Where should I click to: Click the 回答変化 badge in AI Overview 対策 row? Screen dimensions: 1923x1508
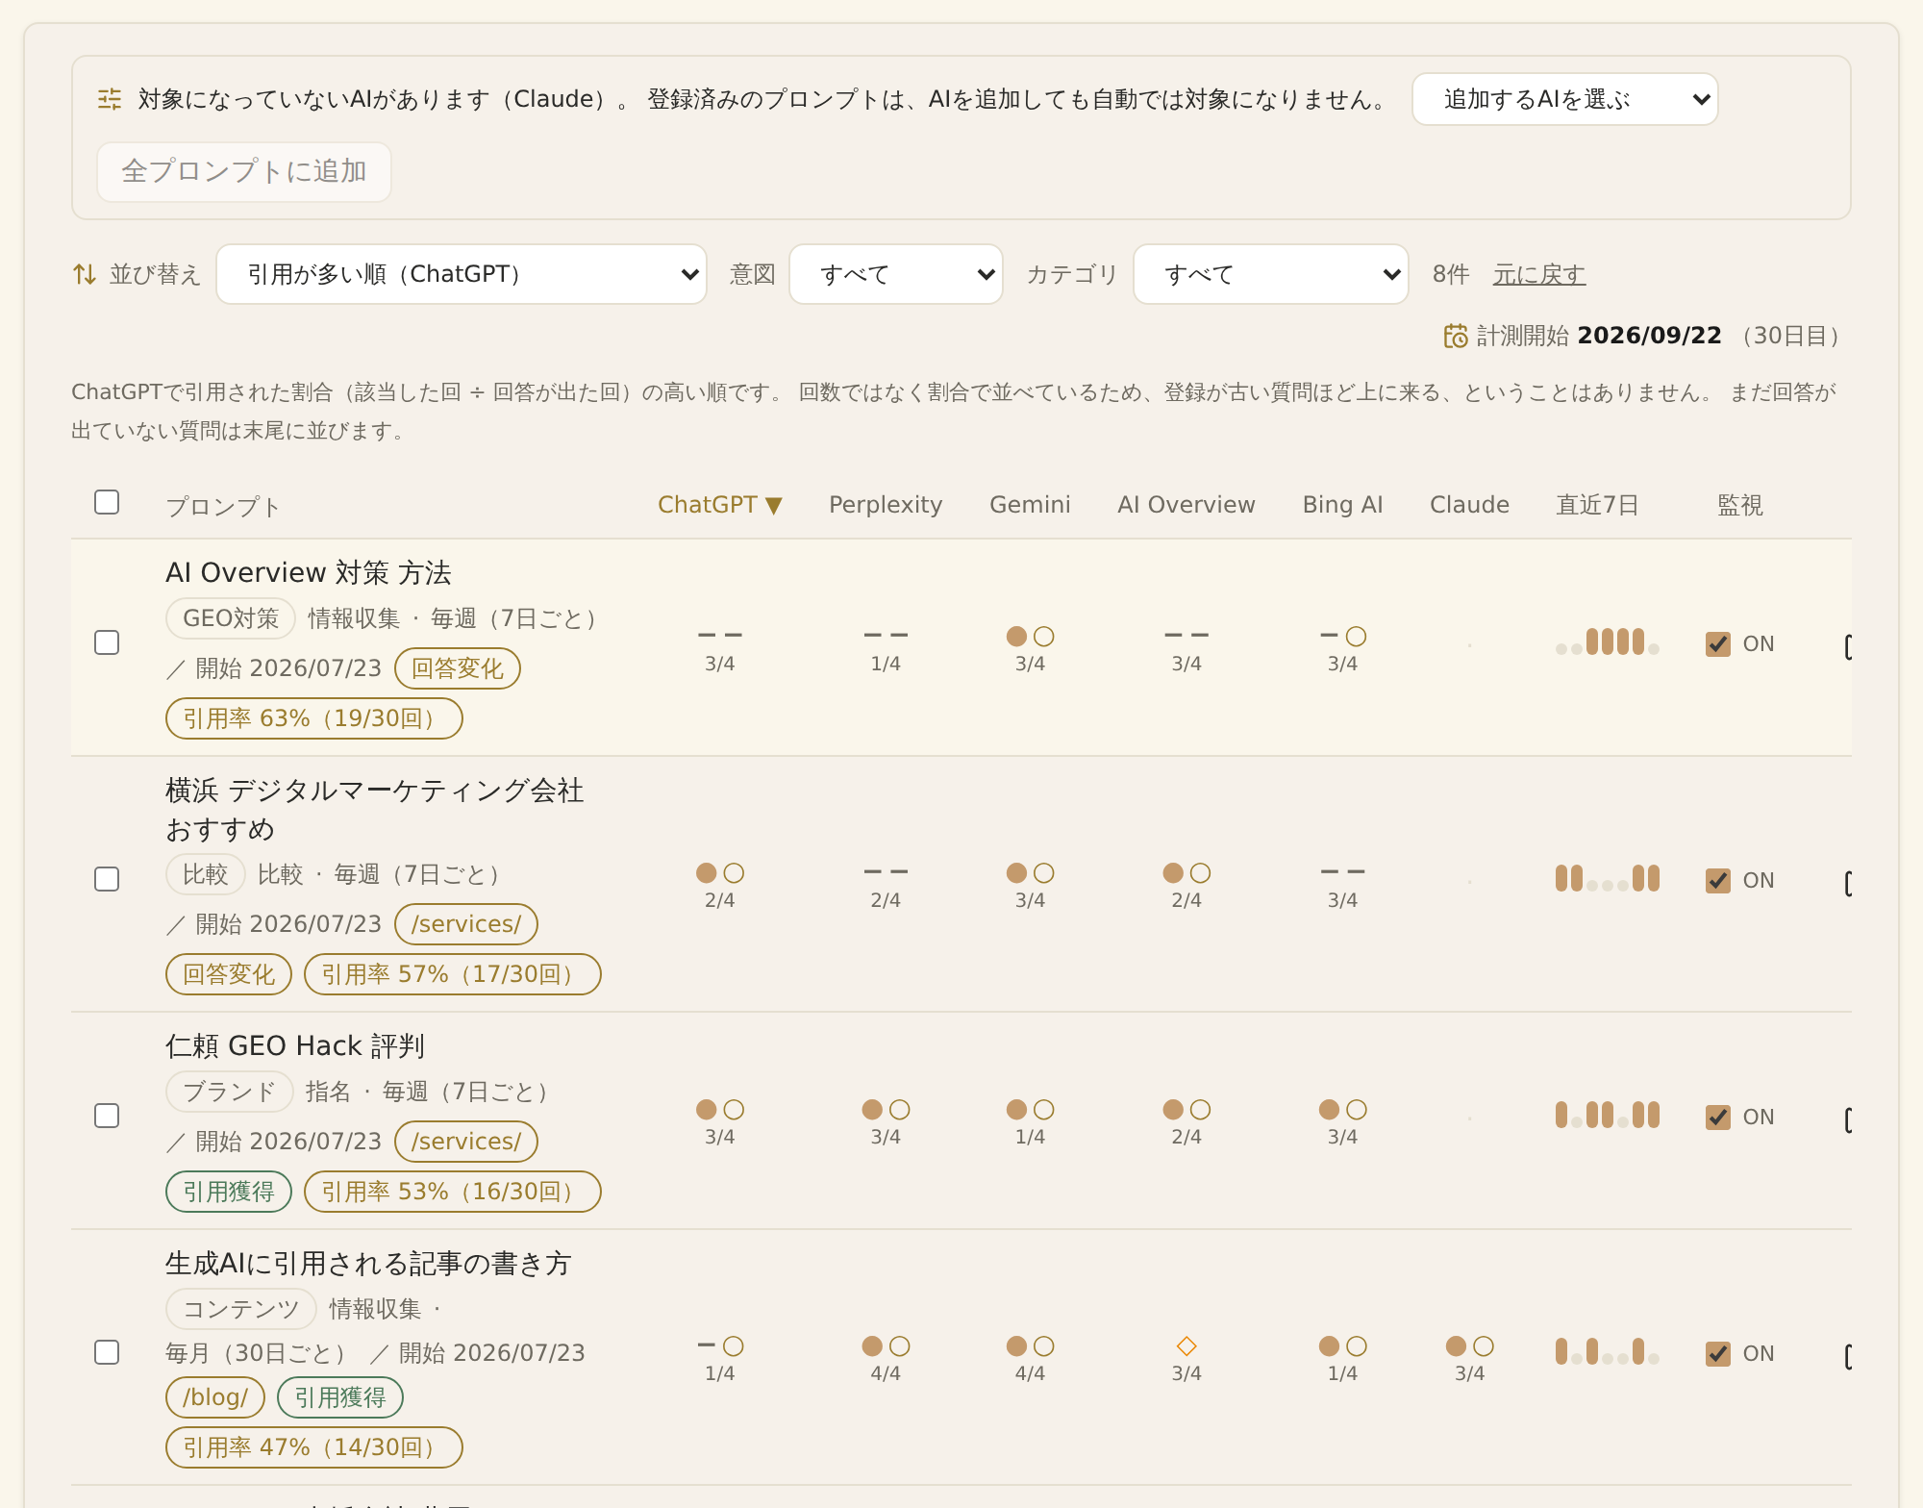point(458,668)
